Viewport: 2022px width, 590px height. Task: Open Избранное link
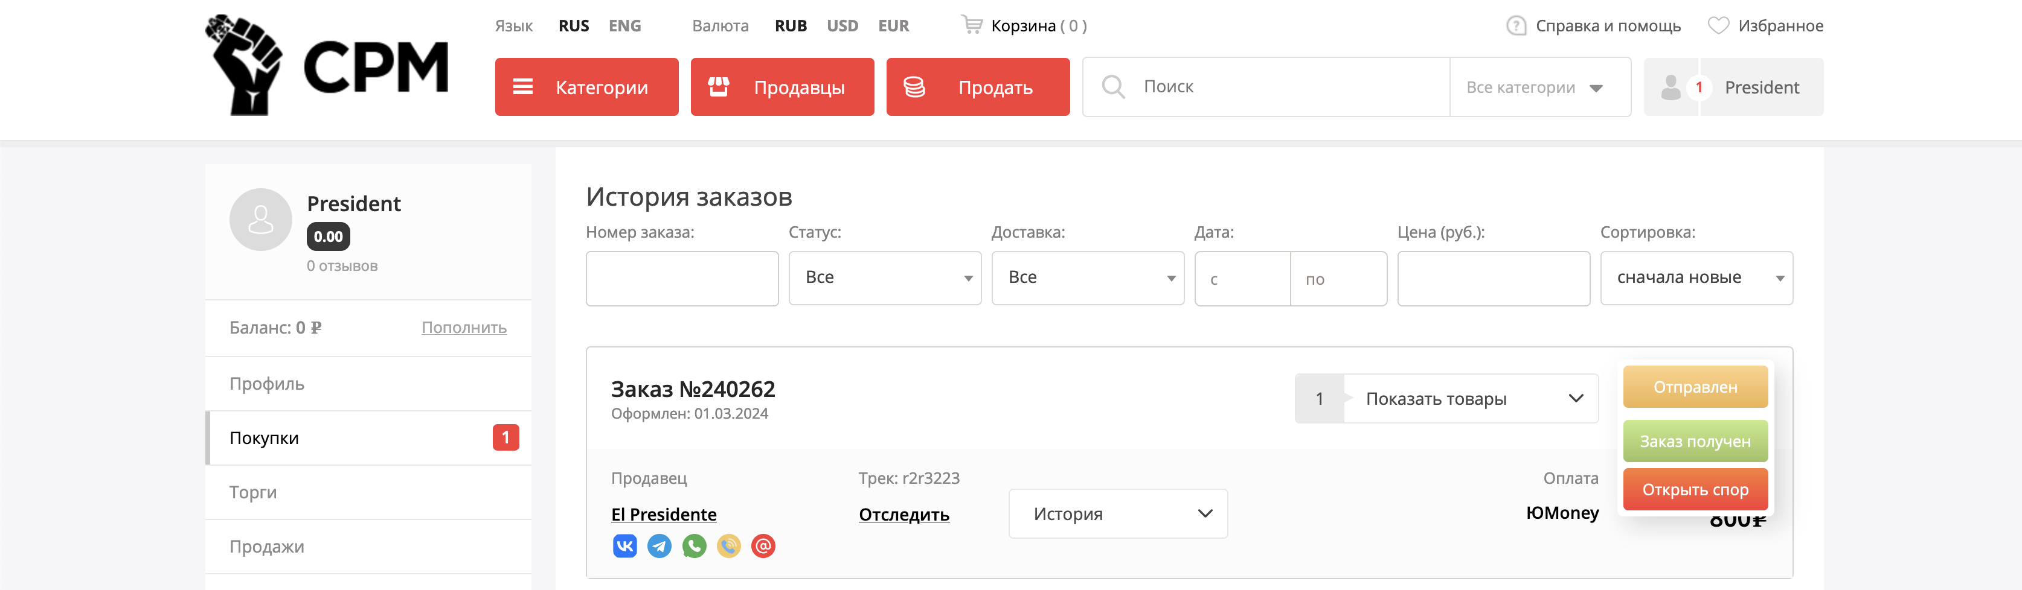click(1780, 26)
